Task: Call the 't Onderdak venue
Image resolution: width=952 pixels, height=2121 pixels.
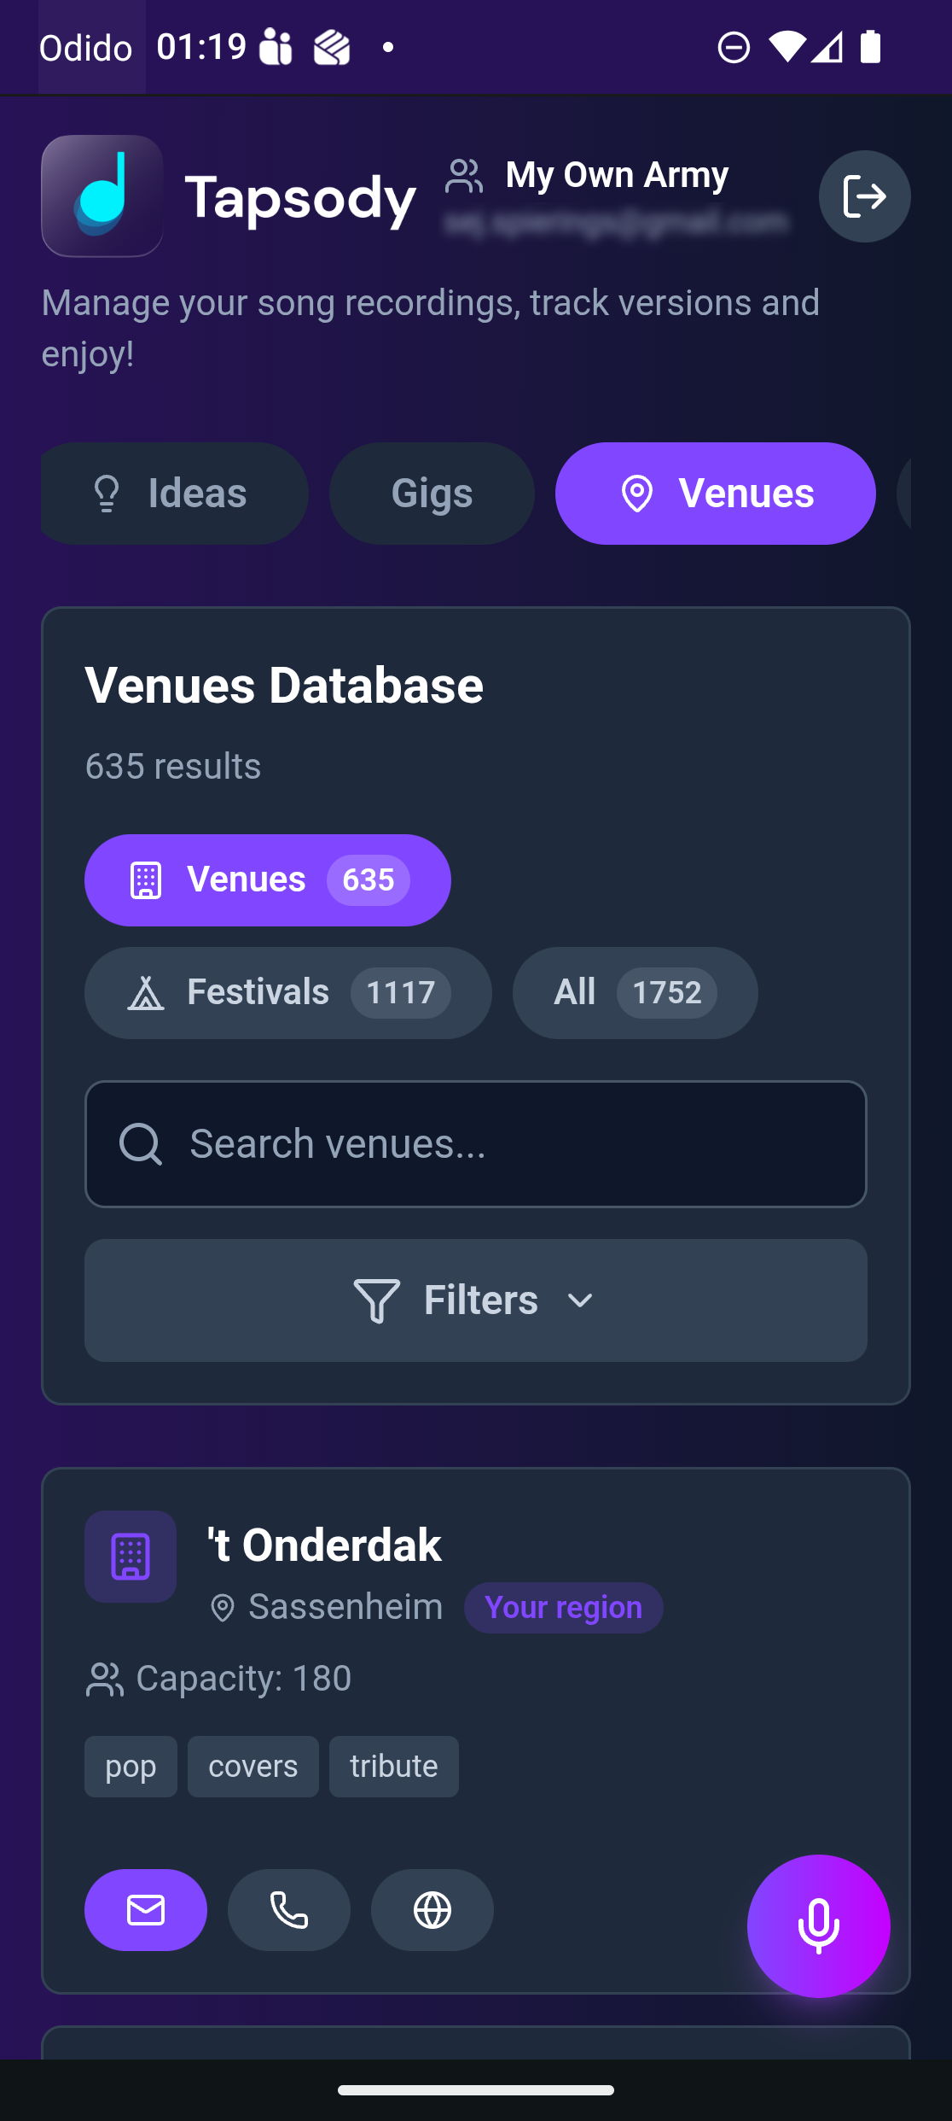Action: point(289,1910)
